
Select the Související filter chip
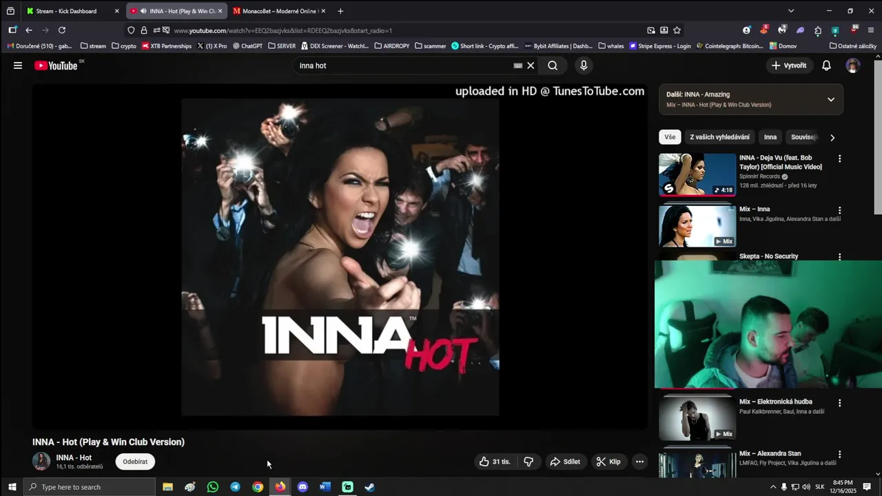[803, 137]
